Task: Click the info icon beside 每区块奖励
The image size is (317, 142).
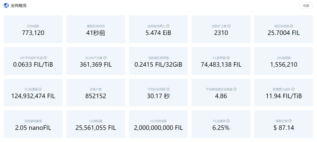Action: (291, 26)
